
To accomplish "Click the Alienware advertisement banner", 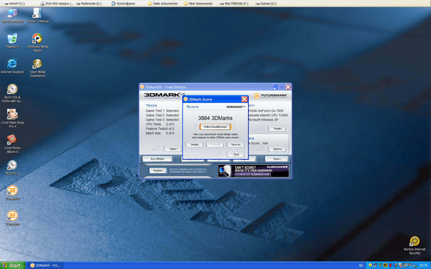I will click(253, 171).
